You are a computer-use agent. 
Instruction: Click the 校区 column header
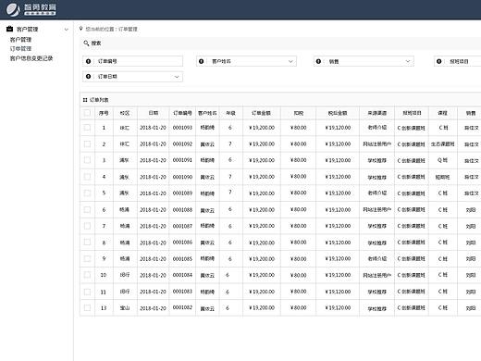point(125,113)
